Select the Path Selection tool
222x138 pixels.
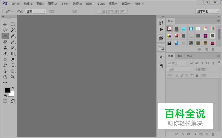point(5,71)
